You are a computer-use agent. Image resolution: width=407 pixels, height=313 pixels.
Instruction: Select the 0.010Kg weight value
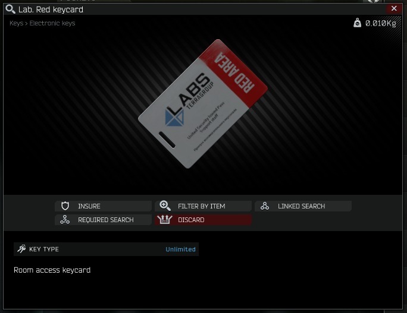tap(381, 24)
